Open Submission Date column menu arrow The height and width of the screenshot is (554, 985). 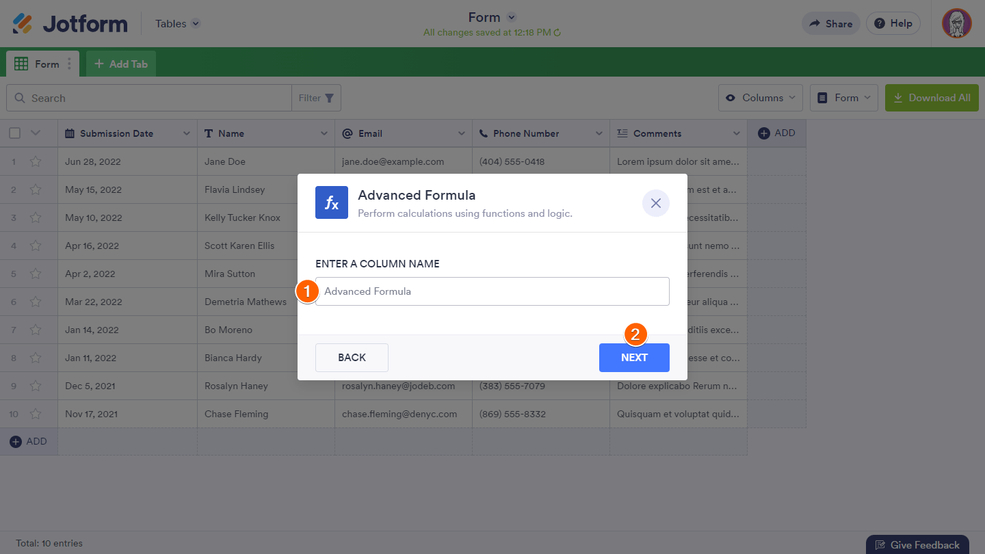(x=186, y=133)
